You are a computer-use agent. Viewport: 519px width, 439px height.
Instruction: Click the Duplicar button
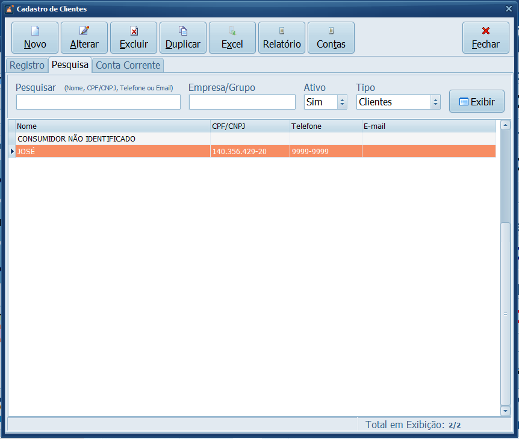182,38
